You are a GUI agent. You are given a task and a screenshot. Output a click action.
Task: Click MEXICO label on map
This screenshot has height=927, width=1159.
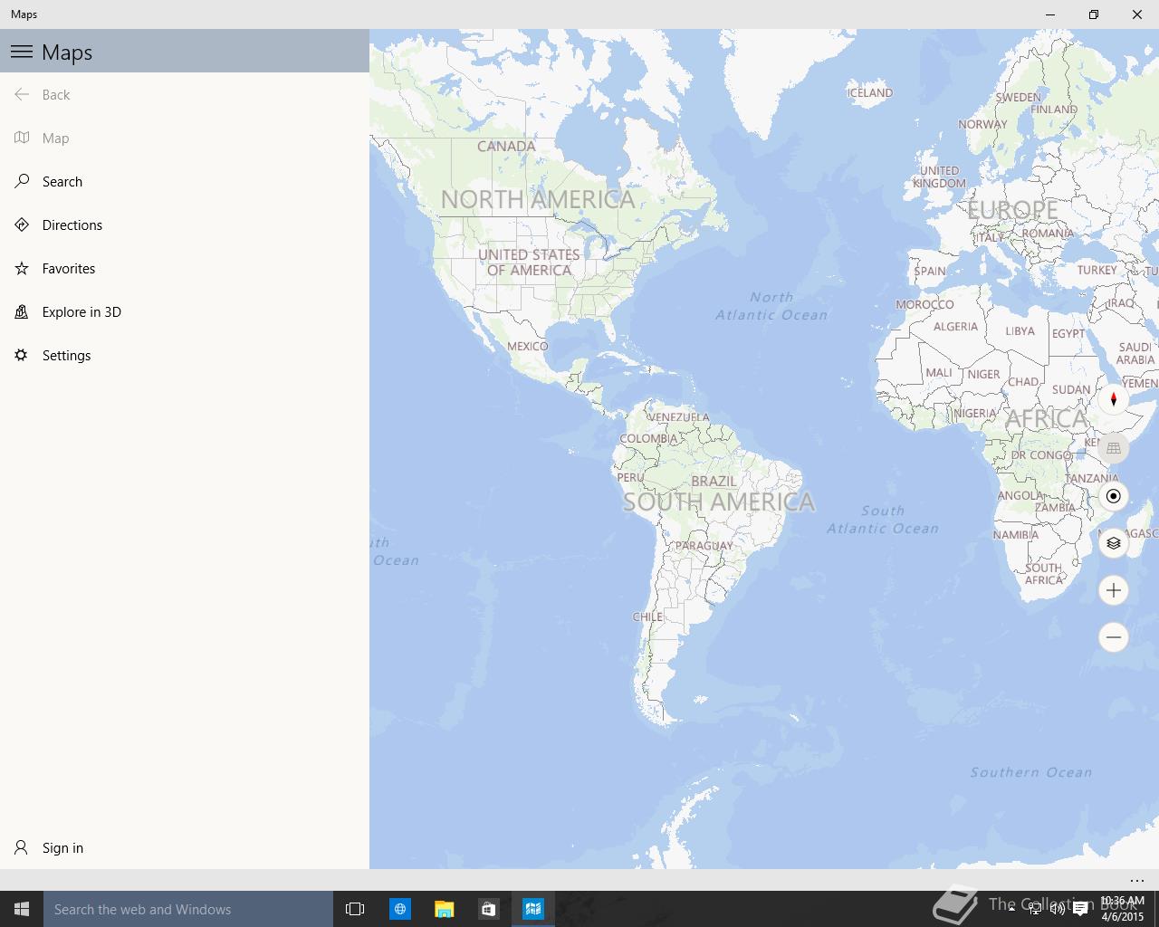[527, 346]
